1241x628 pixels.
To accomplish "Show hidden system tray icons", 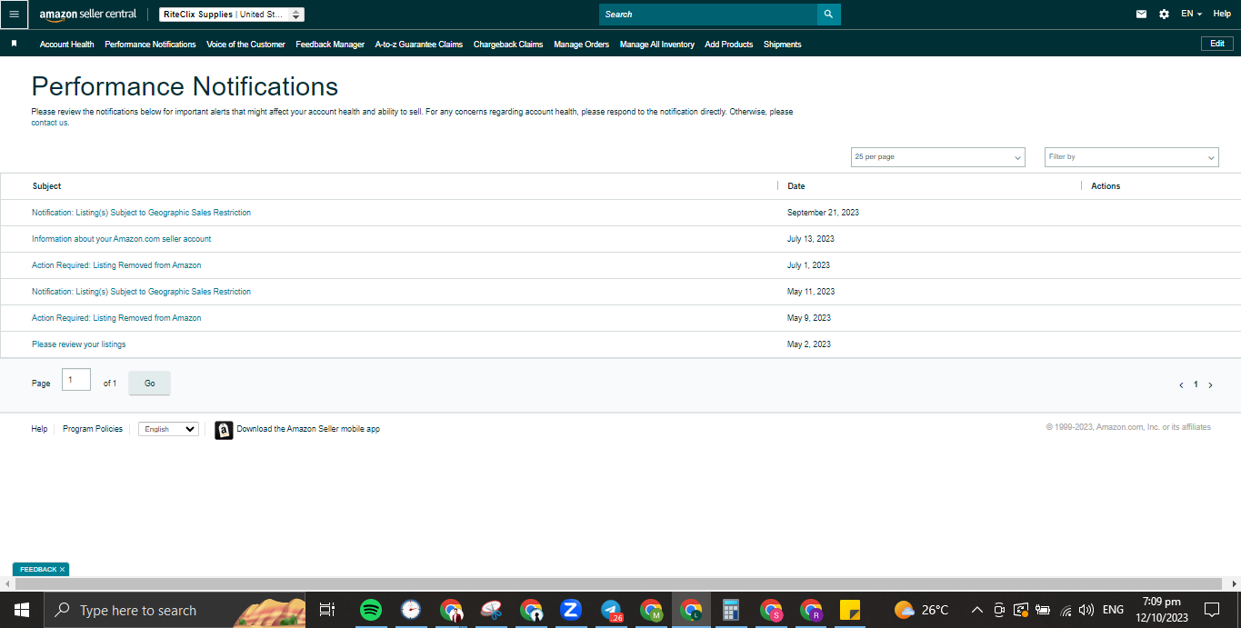I will (977, 610).
